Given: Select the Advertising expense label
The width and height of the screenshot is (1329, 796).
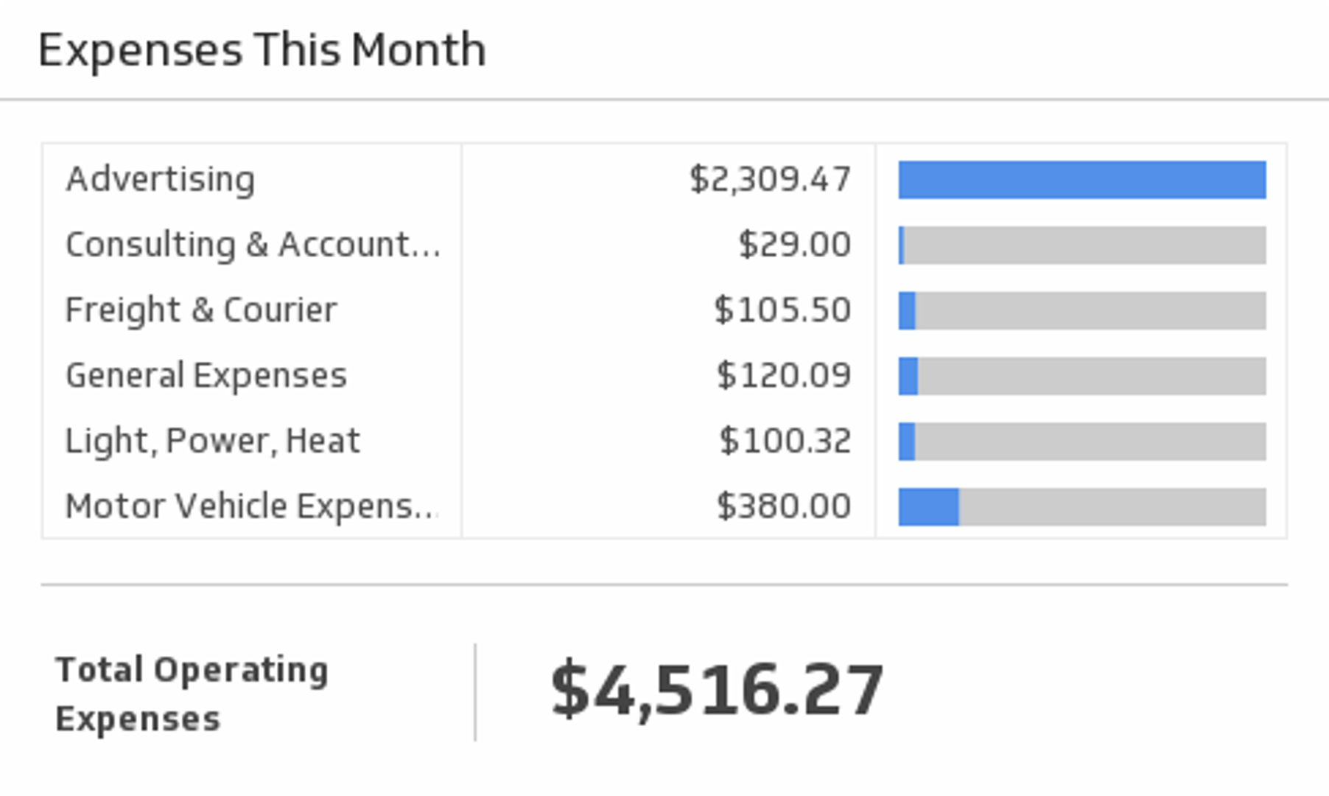Looking at the screenshot, I should (161, 179).
